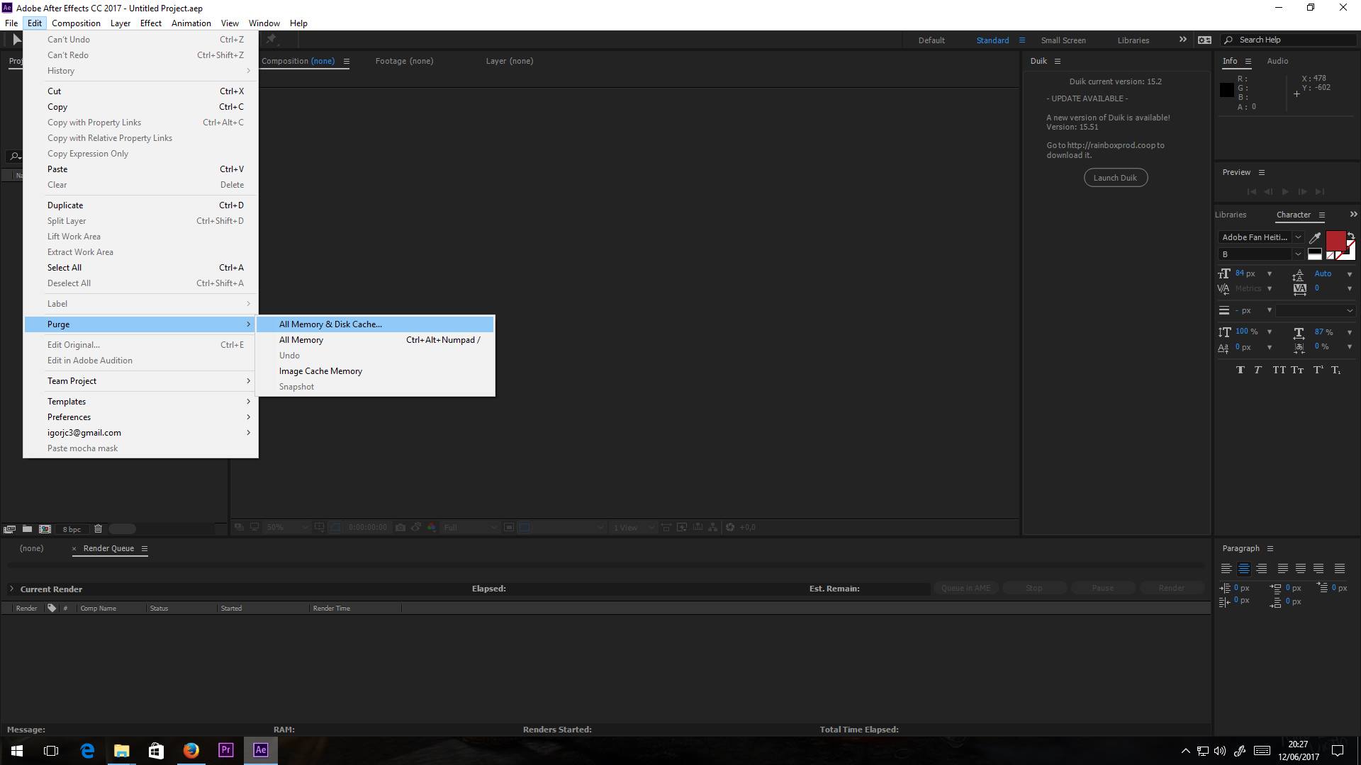
Task: Click the 8 bpc color depth button
Action: pyautogui.click(x=72, y=529)
